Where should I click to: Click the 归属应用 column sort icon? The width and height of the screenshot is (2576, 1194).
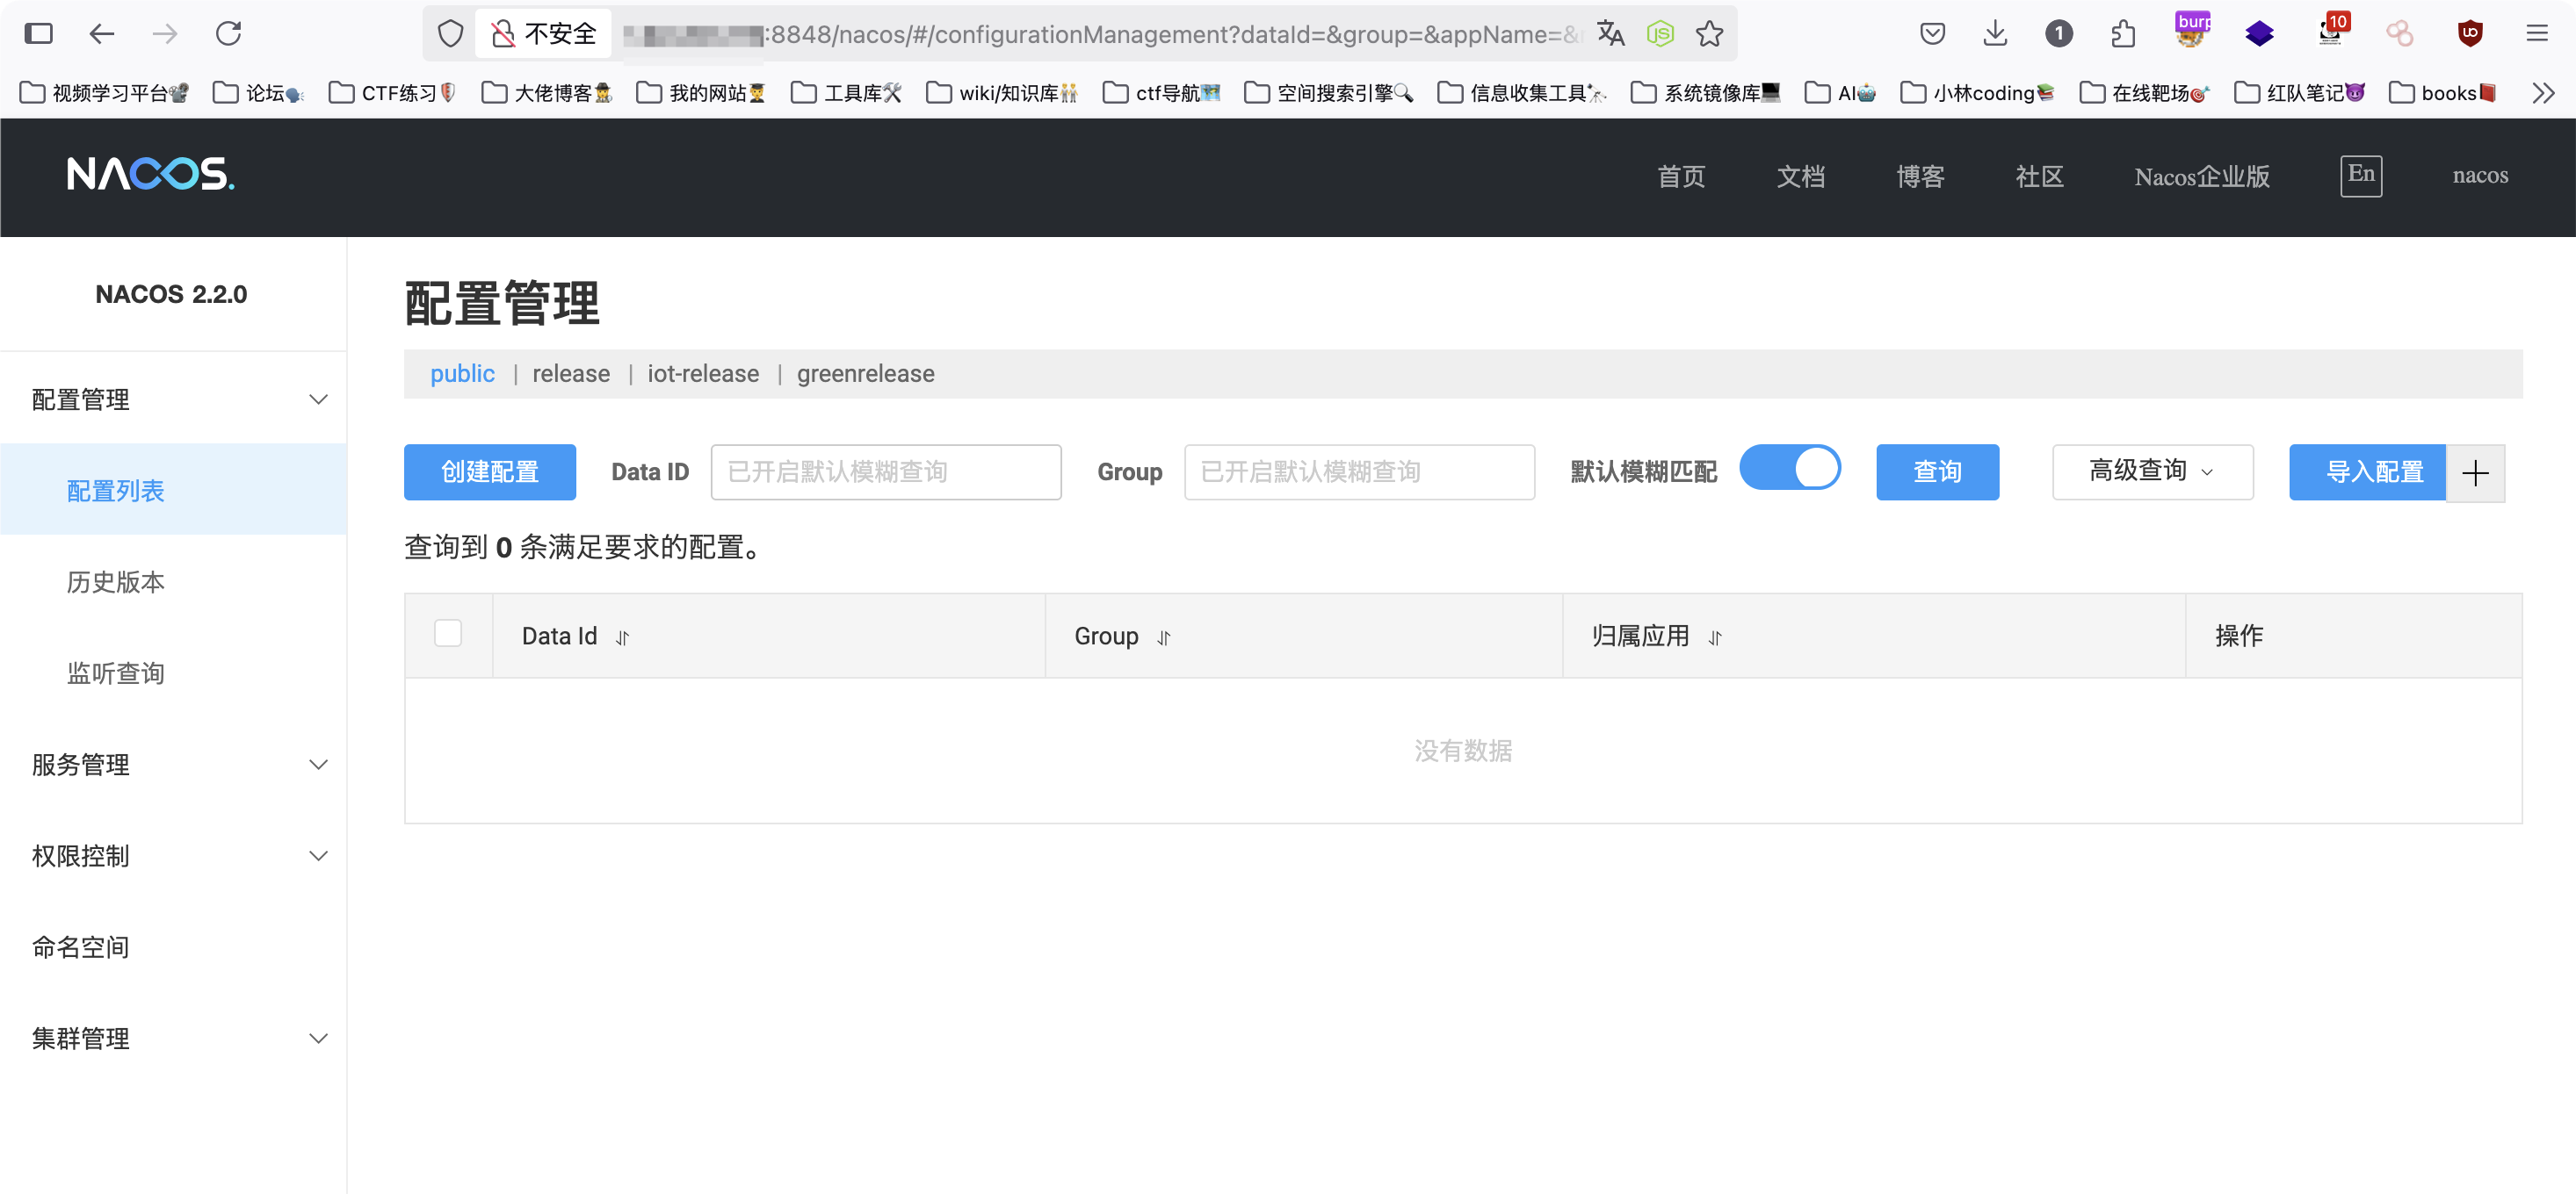coord(1715,637)
